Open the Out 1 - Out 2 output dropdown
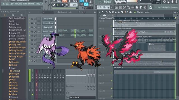 click(82, 97)
